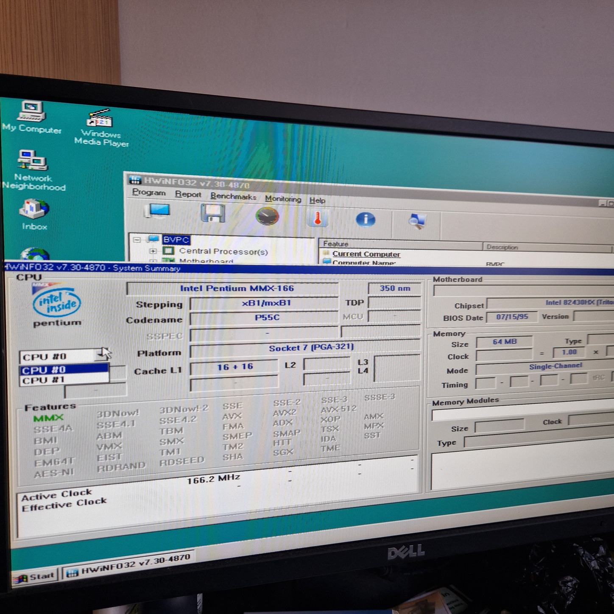This screenshot has height=614, width=614.
Task: Click the Start button
Action: tap(35, 577)
